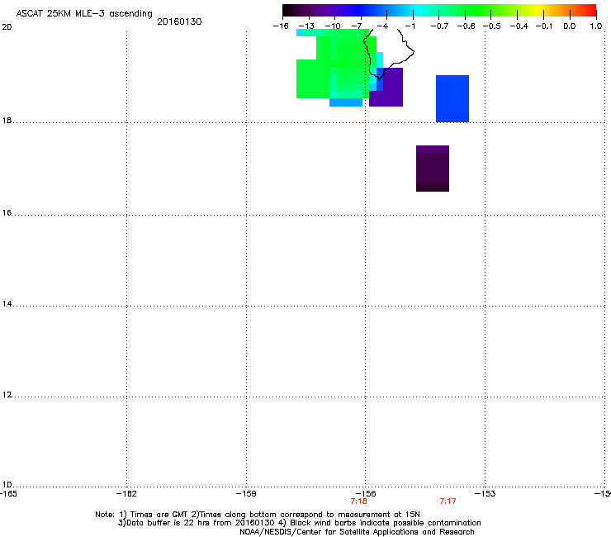The height and width of the screenshot is (537, 611).
Task: Click the -153 longitude axis label
Action: coord(485,494)
